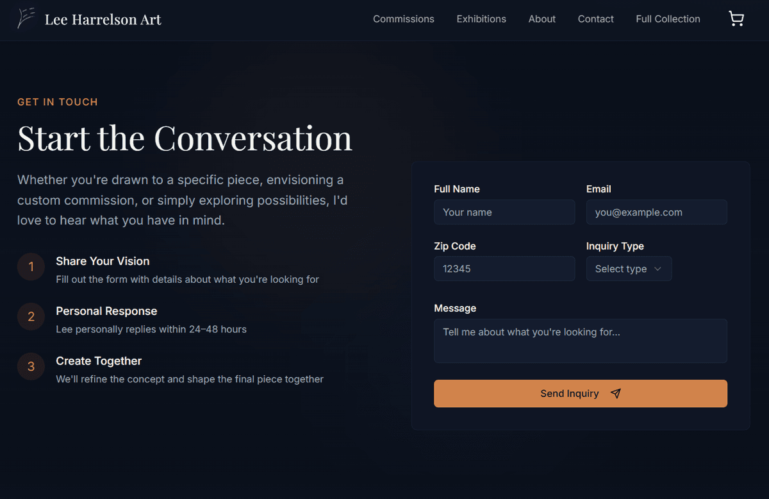Click the Full Name field label

click(457, 189)
